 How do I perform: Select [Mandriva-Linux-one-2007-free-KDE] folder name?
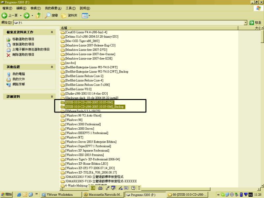89,58
